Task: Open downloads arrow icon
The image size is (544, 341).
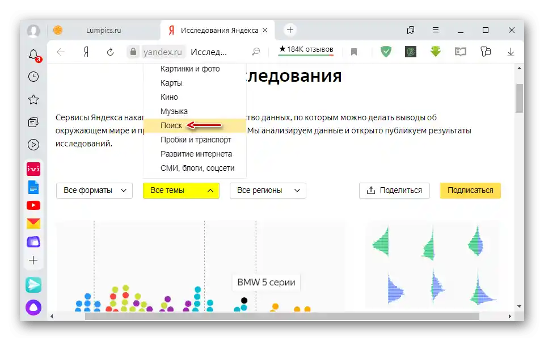Action: (x=511, y=52)
